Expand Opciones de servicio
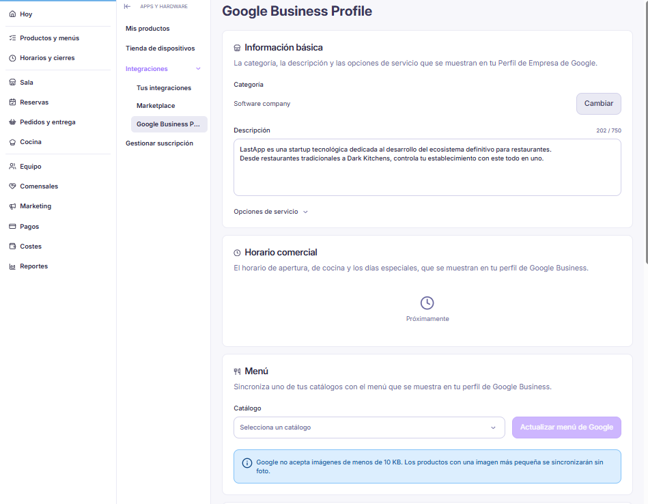The width and height of the screenshot is (648, 504). (x=270, y=212)
